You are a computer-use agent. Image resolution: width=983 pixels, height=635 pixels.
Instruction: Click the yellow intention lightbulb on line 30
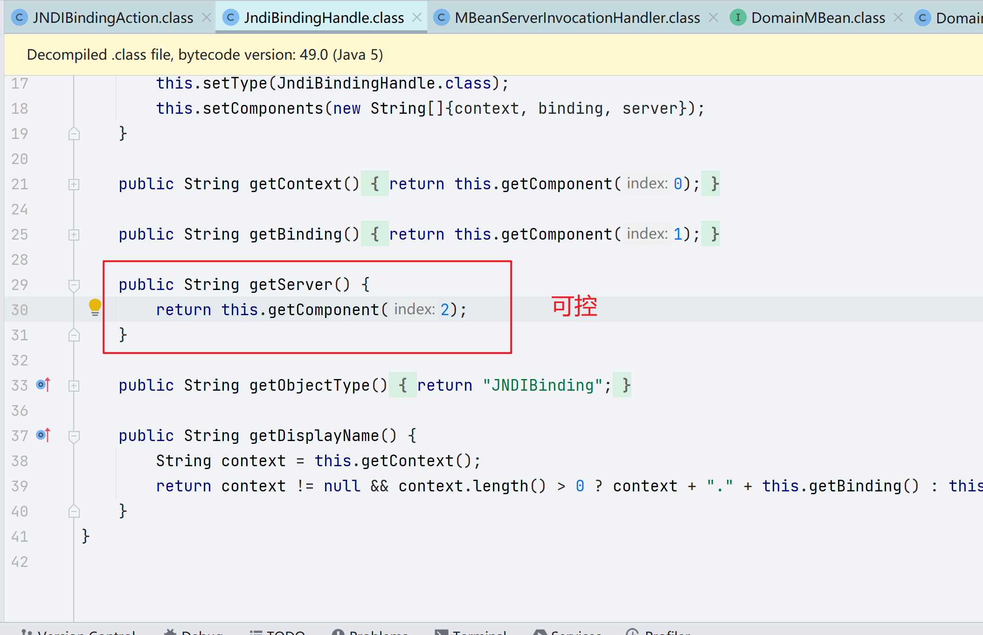[95, 307]
